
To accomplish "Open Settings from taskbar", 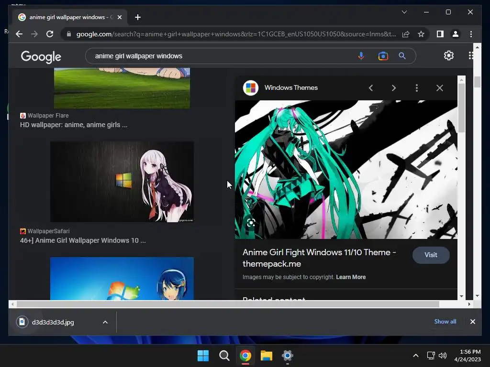I will coord(288,356).
